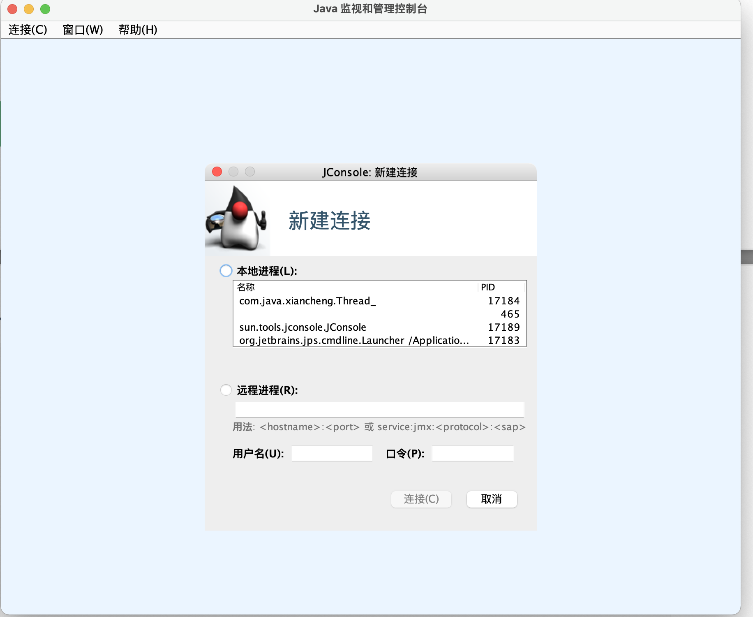Image resolution: width=753 pixels, height=617 pixels.
Task: Focus the remote process address field
Action: [x=379, y=409]
